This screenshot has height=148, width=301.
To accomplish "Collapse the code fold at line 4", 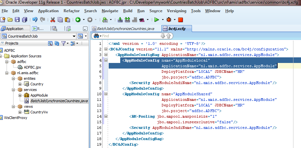I will coord(106,60).
